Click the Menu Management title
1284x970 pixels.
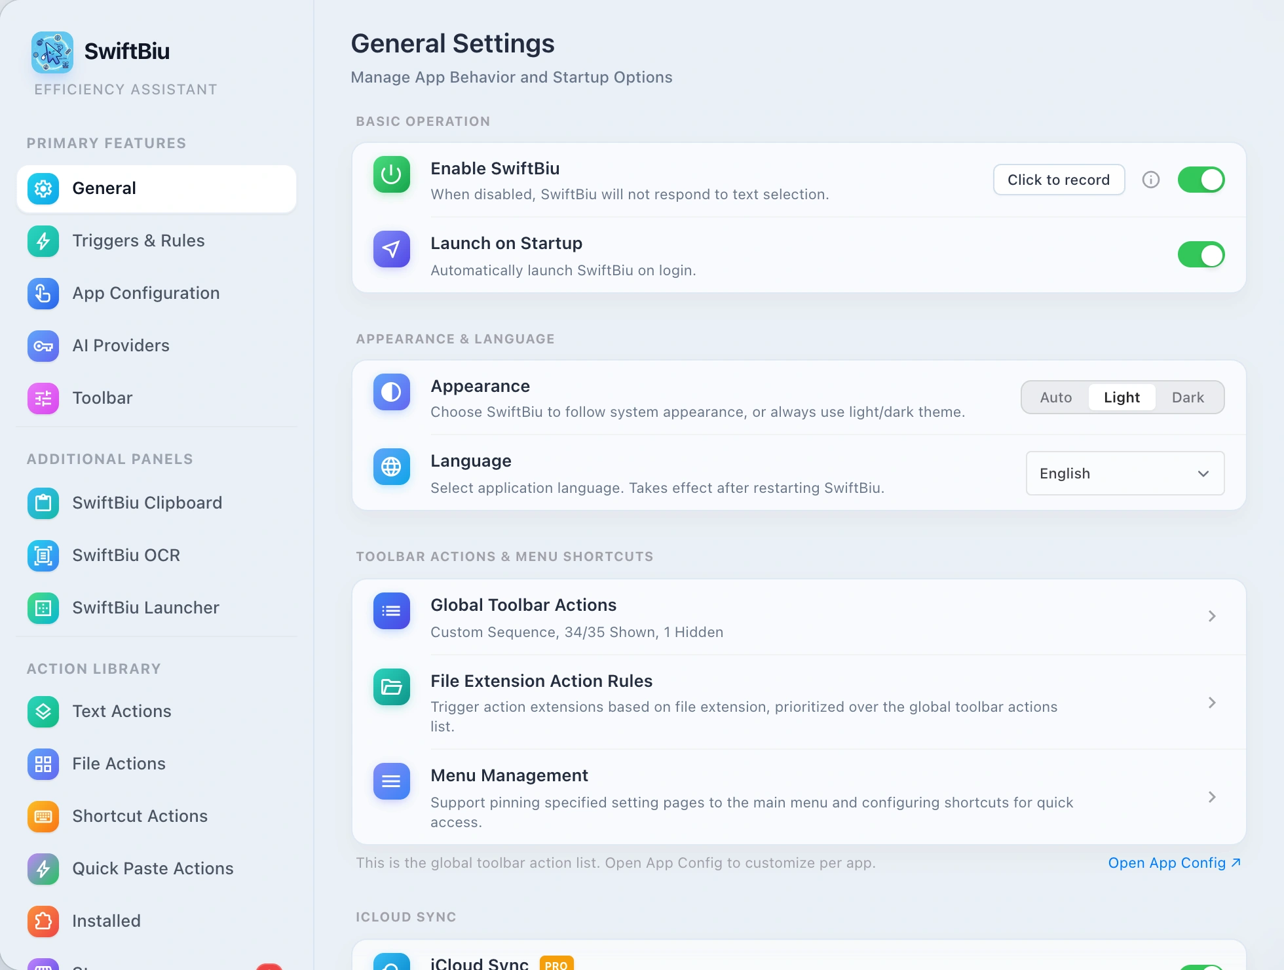(x=509, y=775)
